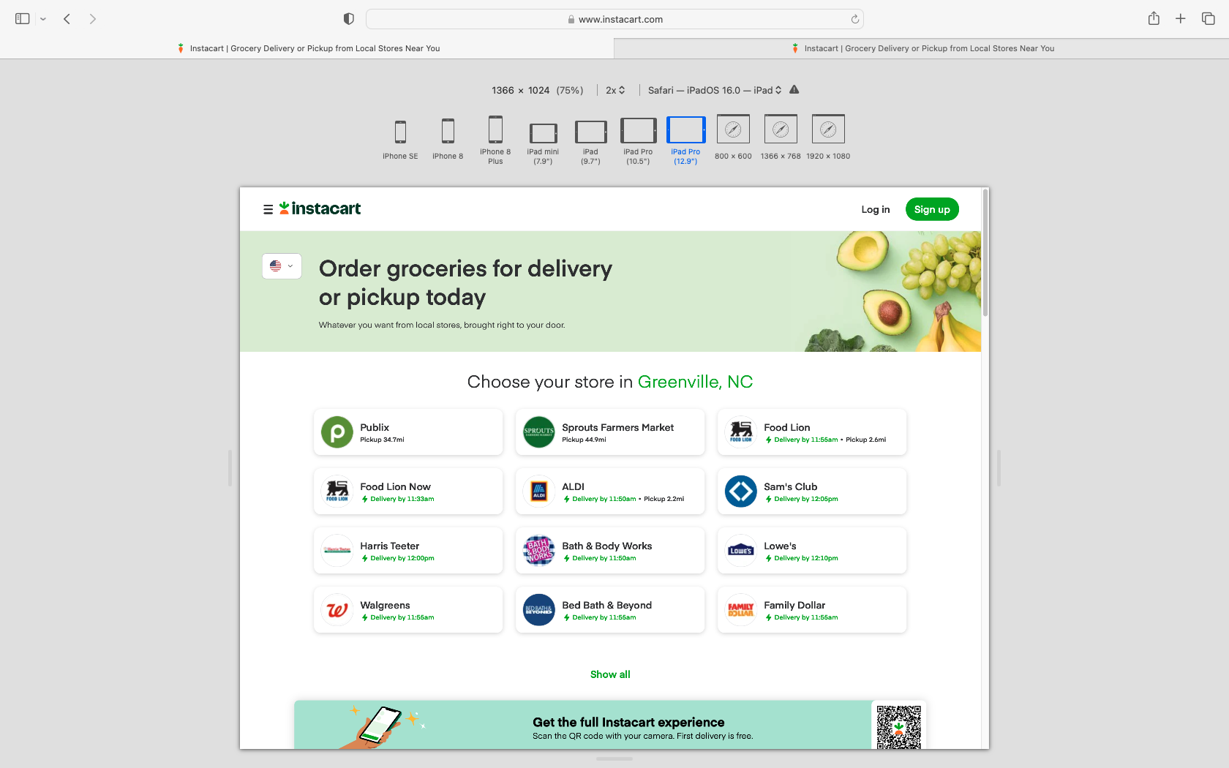Open the Lowe's store card
This screenshot has width=1229, height=768.
(812, 551)
